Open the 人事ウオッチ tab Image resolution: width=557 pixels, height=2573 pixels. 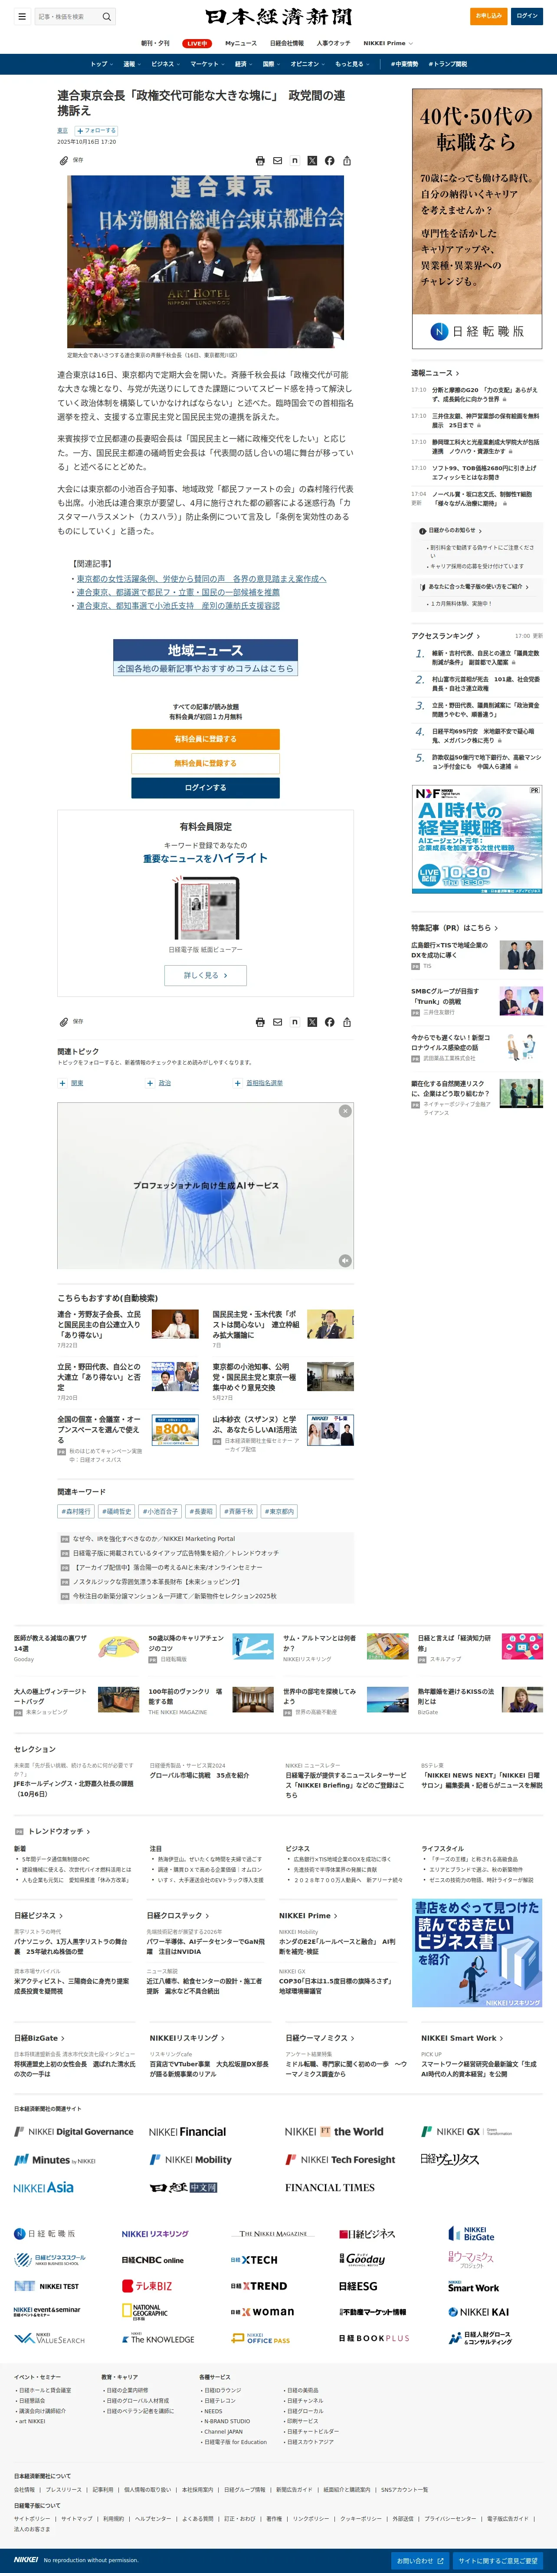(x=334, y=43)
